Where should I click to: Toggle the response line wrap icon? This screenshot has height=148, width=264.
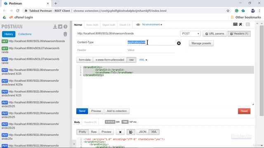[131, 132]
